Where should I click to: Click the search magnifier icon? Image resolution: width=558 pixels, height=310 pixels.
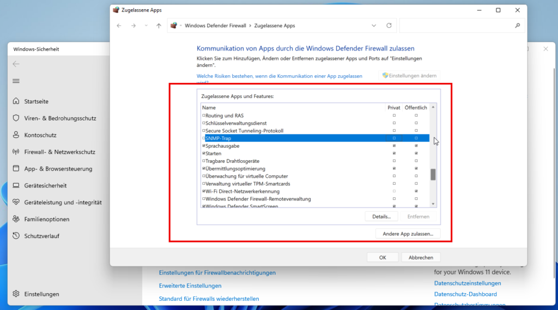[x=518, y=26]
